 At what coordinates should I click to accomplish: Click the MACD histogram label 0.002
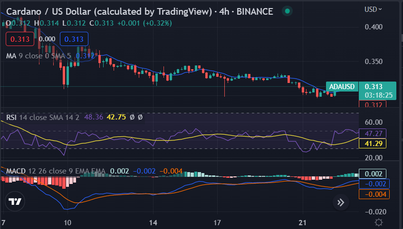(373, 174)
